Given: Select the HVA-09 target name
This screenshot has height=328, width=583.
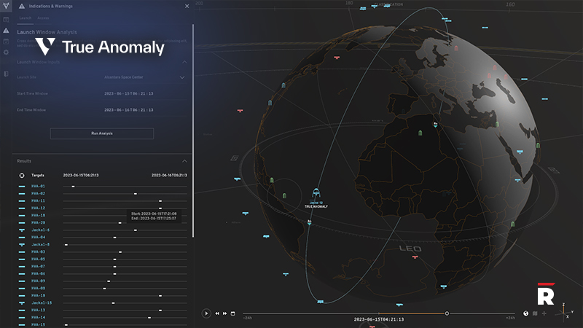Looking at the screenshot, I should (x=38, y=281).
